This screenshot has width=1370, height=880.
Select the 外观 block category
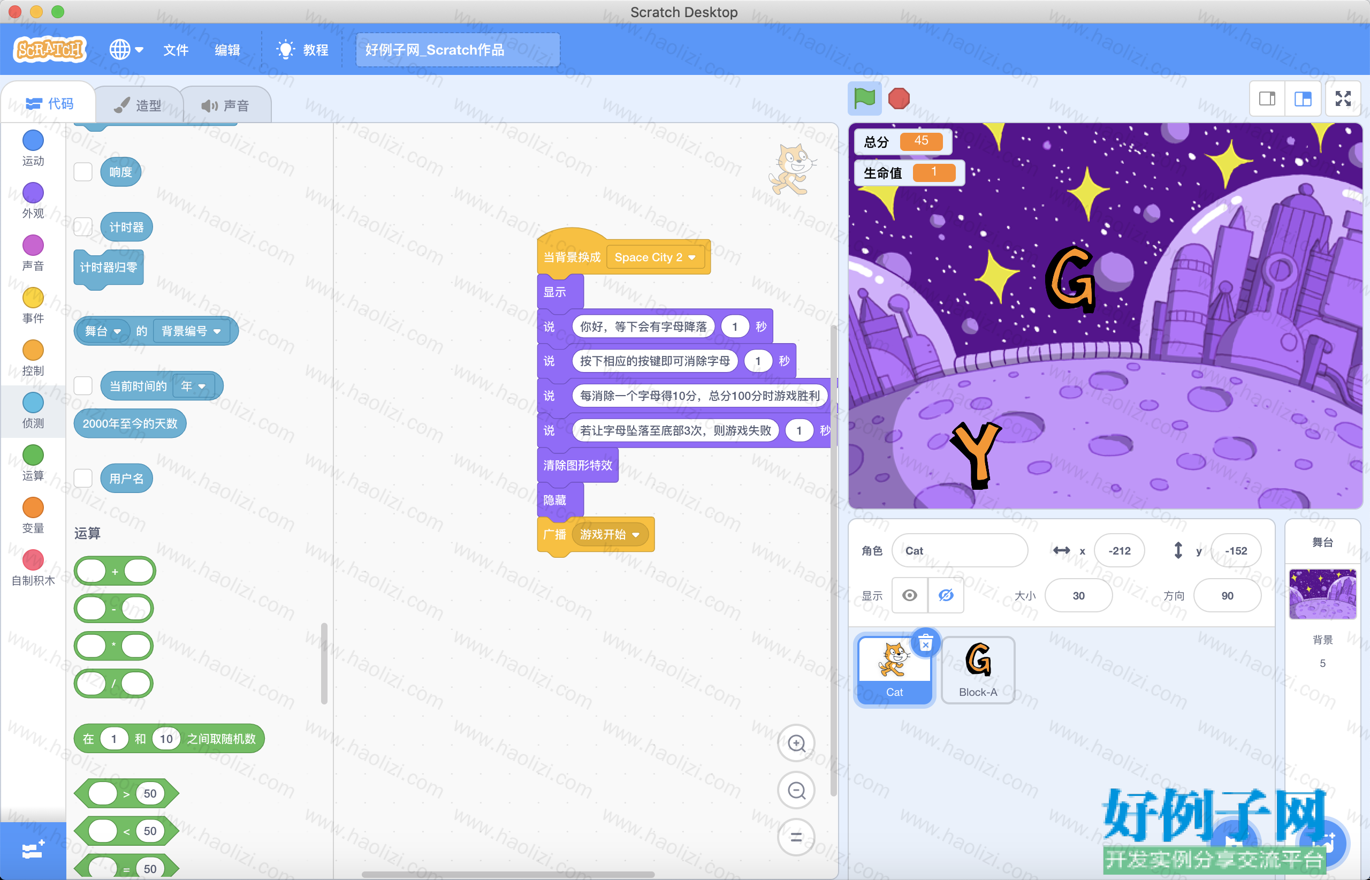click(x=33, y=201)
